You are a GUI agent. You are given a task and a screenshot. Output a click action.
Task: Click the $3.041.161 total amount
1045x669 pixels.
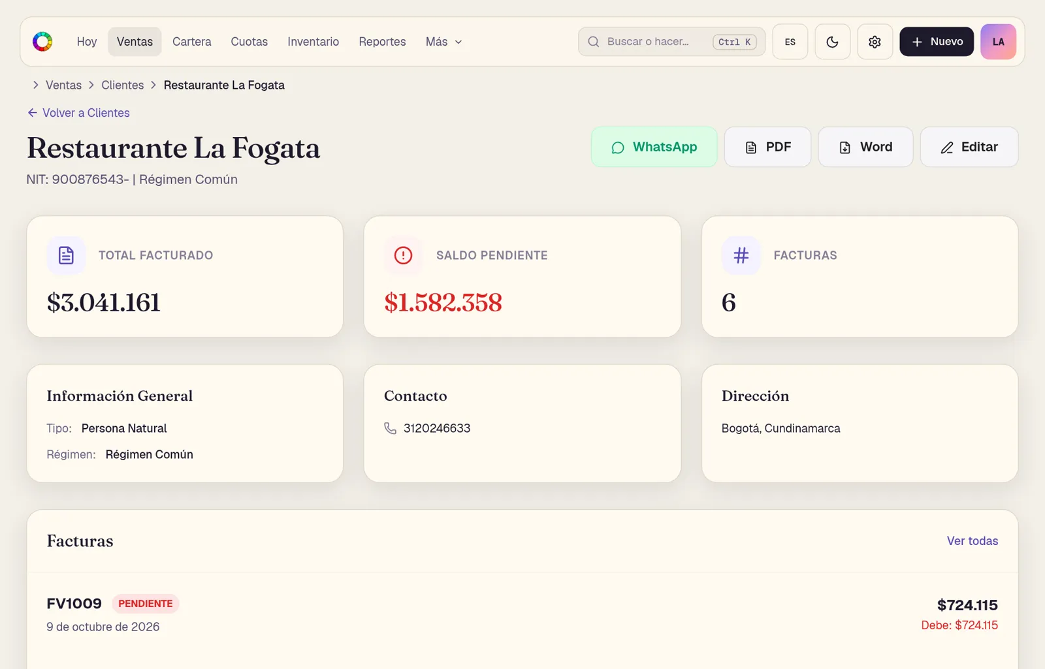[103, 303]
